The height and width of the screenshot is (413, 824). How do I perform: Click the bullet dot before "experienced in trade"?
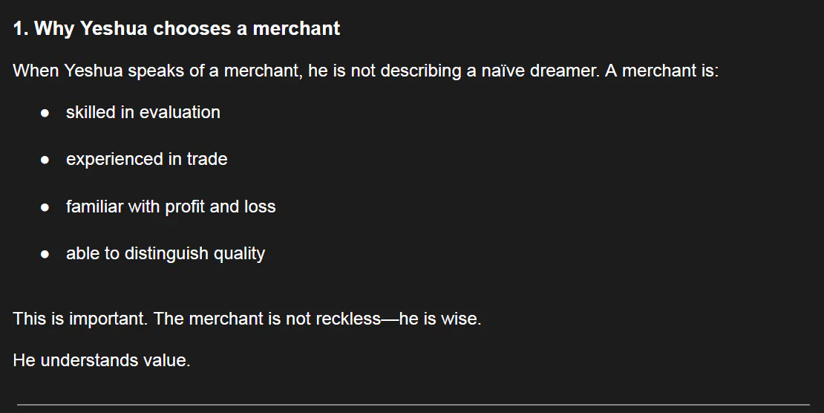pos(45,160)
